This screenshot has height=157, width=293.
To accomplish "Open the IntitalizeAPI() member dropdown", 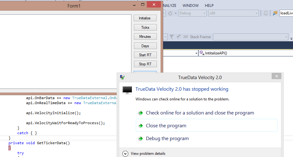I will click(x=245, y=53).
